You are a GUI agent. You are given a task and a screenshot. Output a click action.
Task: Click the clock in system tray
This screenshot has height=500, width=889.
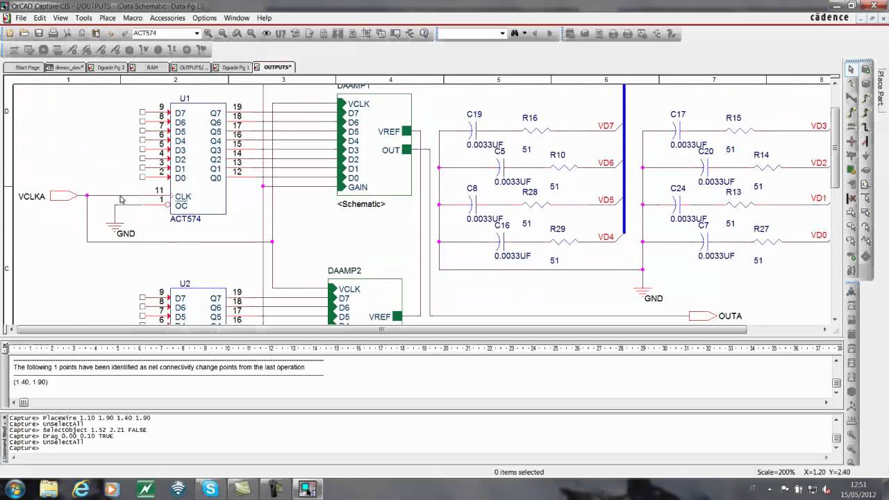click(x=859, y=489)
